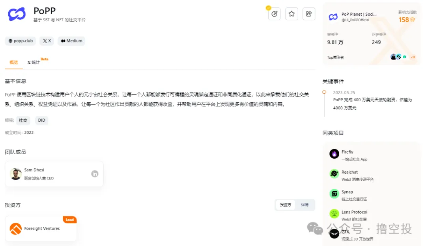The height and width of the screenshot is (246, 426).
Task: Click the 同类项目 section heading
Action: 333,133
